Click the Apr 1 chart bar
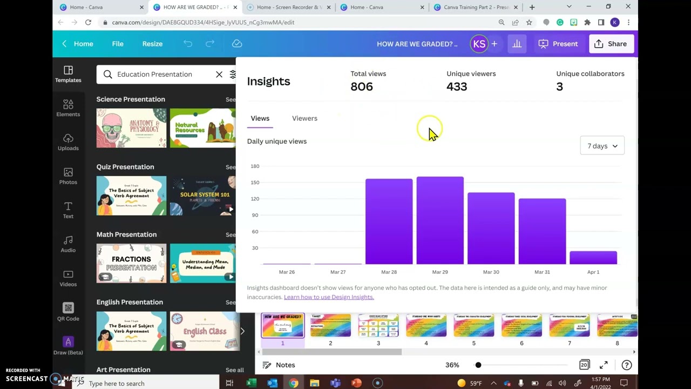Screen dimensions: 691x389 [593, 258]
